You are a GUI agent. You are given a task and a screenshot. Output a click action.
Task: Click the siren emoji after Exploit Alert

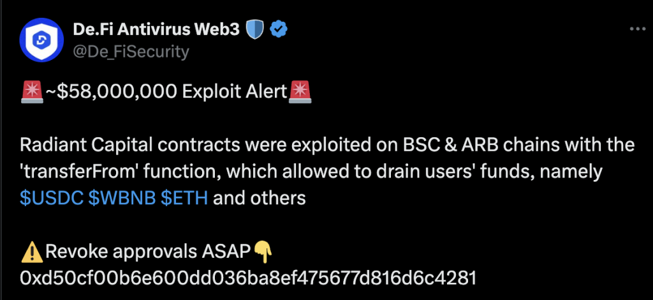300,93
